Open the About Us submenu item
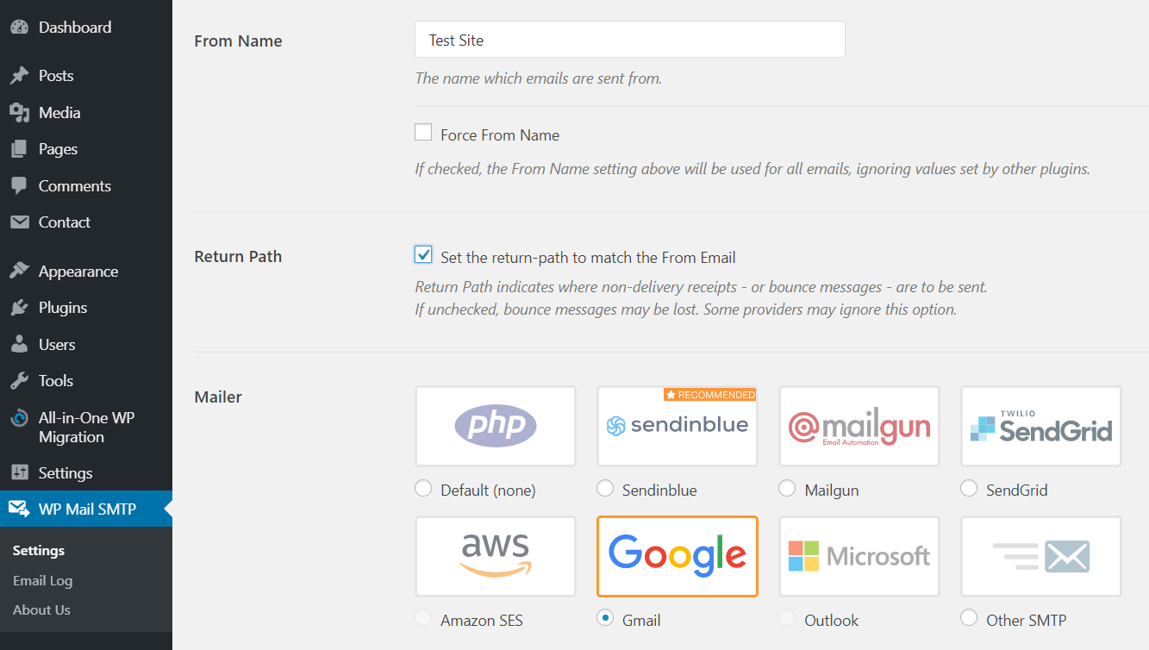1149x650 pixels. click(x=41, y=609)
